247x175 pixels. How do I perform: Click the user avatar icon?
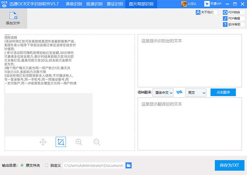tap(184, 4)
